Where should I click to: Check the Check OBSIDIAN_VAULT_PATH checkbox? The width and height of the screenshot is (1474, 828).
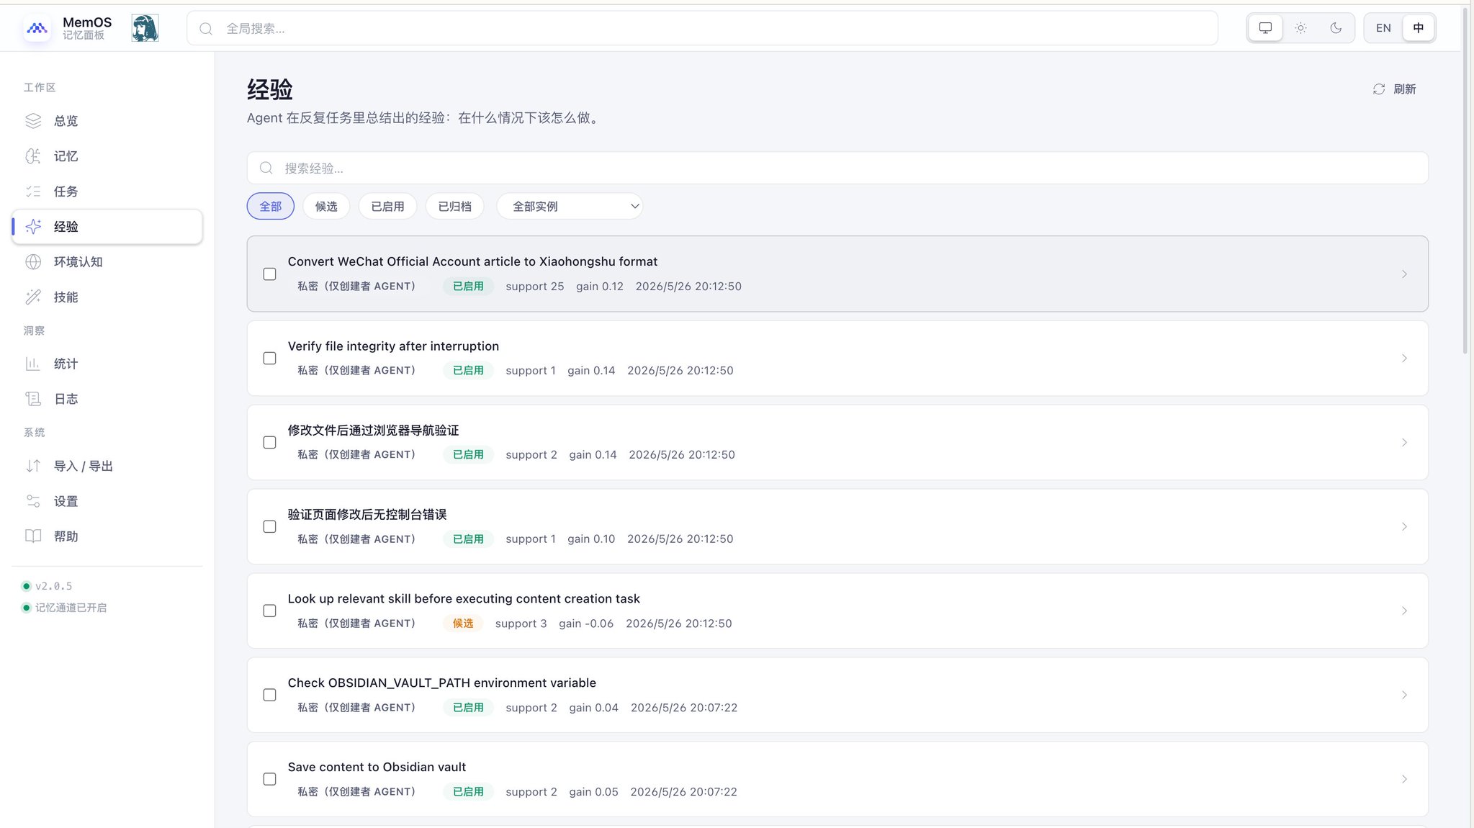click(269, 696)
